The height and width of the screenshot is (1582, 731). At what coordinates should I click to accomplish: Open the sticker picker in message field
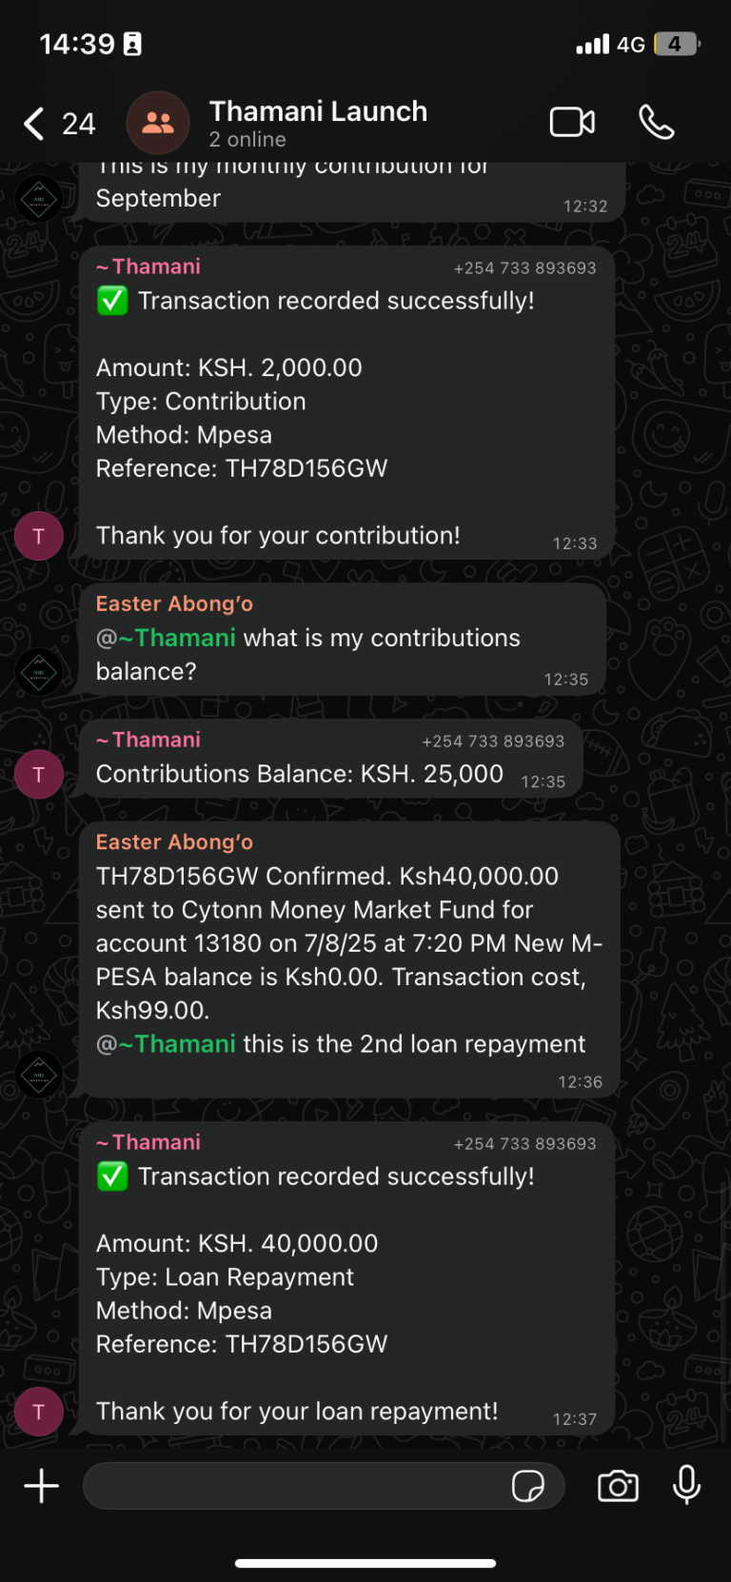click(527, 1486)
